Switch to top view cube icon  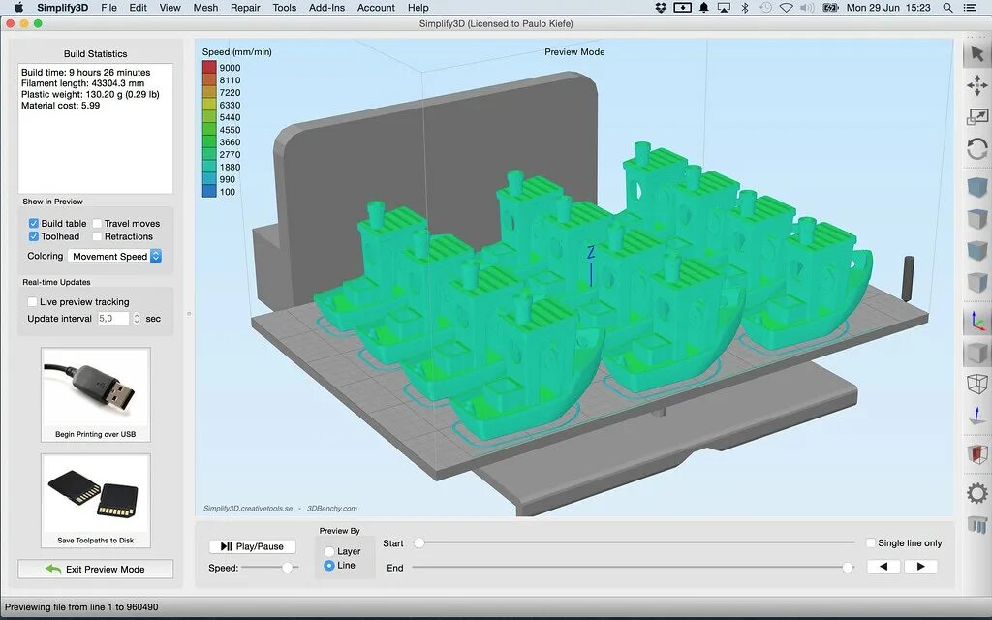pos(976,219)
